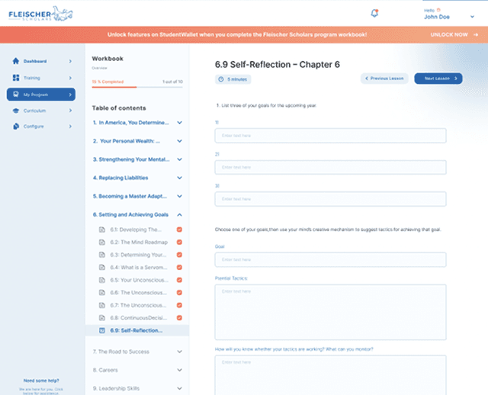Expand chapter 4 Replacing Liabilities

pos(179,178)
